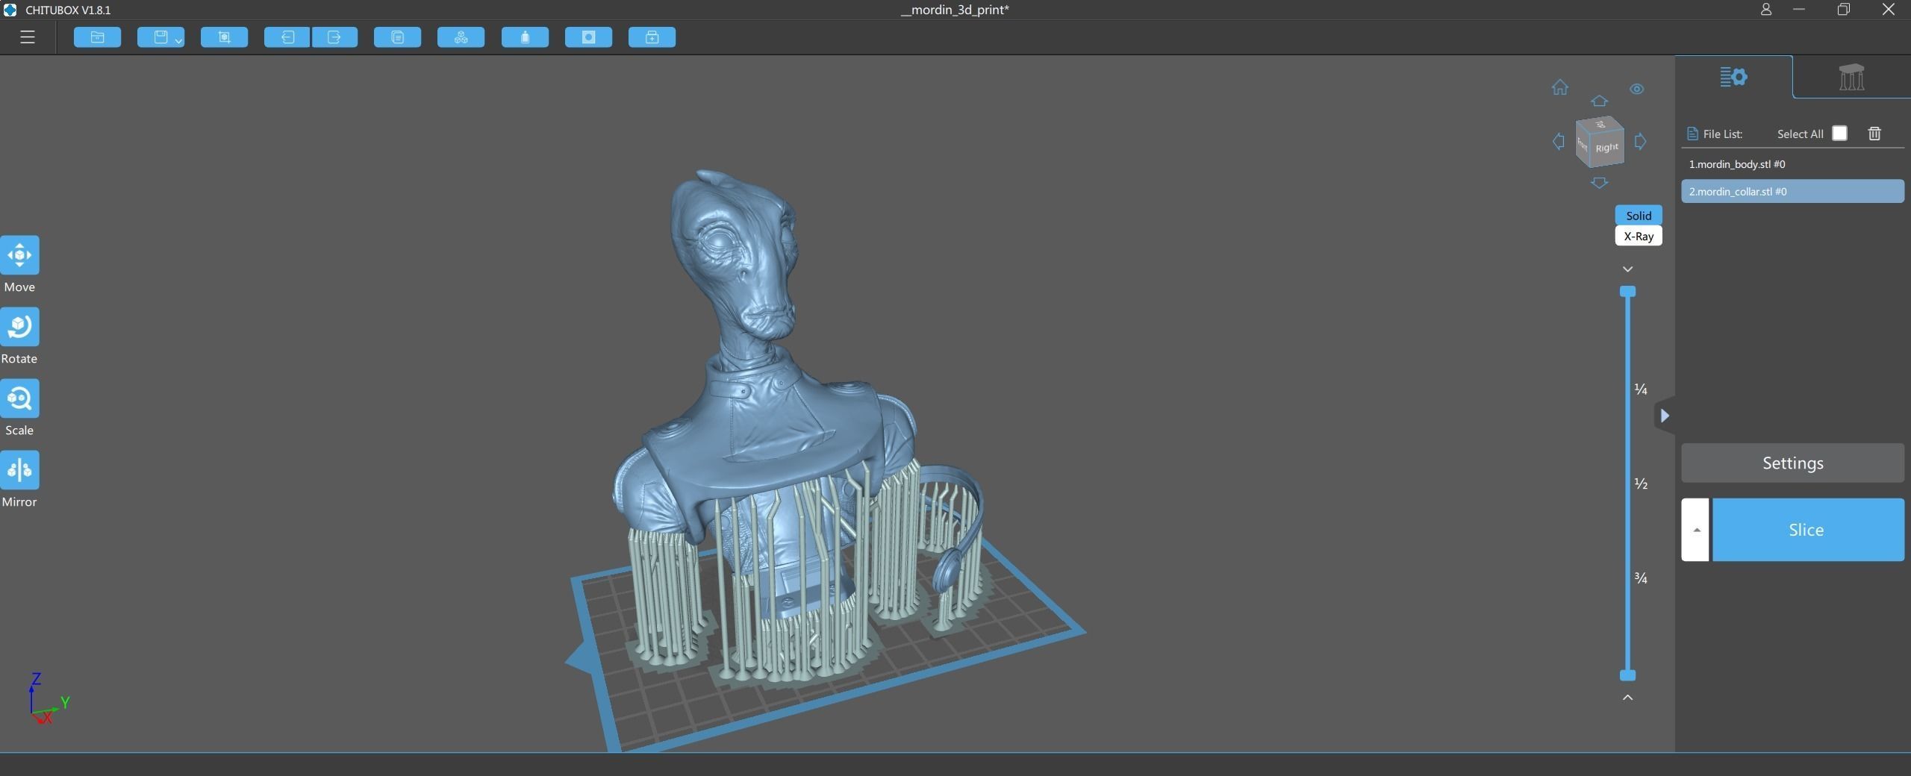The height and width of the screenshot is (776, 1911).
Task: Jump layer slider to the ¼ mark
Action: pos(1641,389)
